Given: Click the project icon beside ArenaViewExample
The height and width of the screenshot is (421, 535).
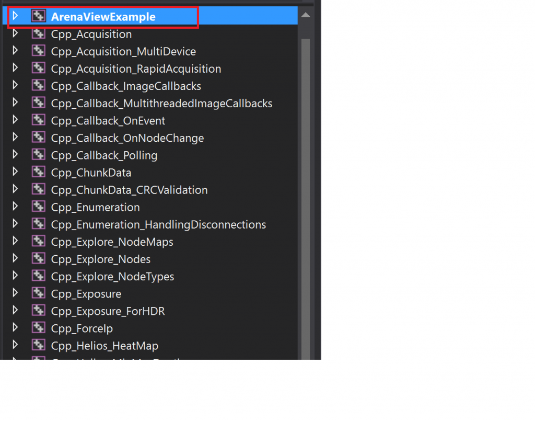Looking at the screenshot, I should (39, 16).
